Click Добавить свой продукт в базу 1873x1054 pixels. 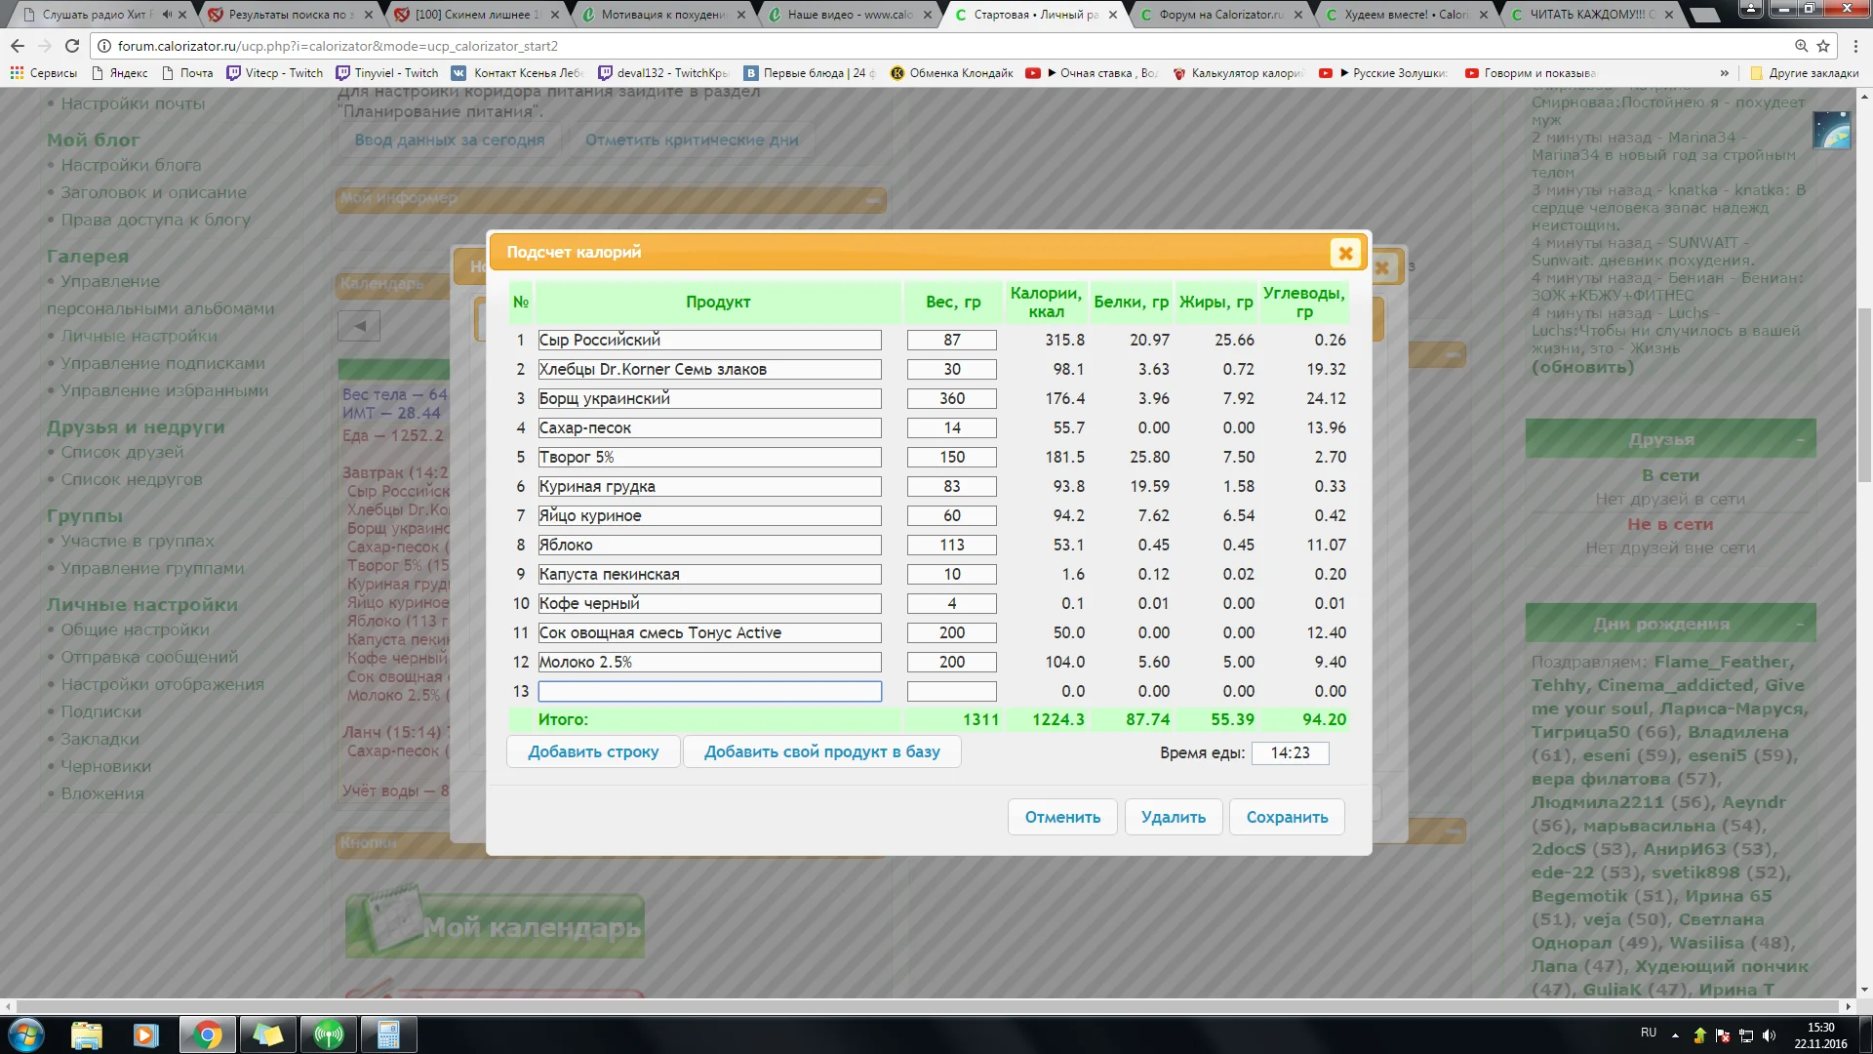pos(822,751)
